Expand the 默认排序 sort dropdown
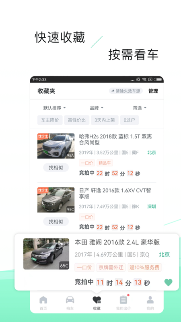Image resolution: width=181 pixels, height=322 pixels. [x=54, y=108]
